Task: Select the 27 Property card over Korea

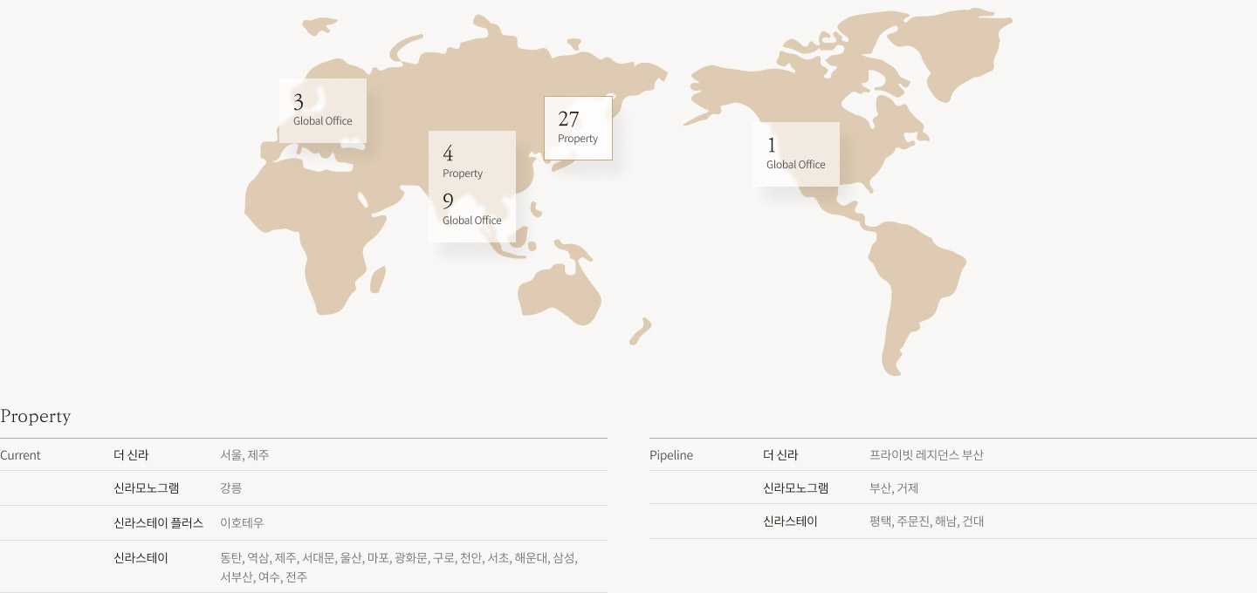Action: pos(578,128)
